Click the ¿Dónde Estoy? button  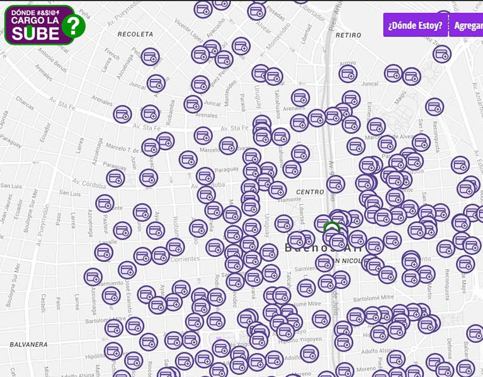pos(415,25)
